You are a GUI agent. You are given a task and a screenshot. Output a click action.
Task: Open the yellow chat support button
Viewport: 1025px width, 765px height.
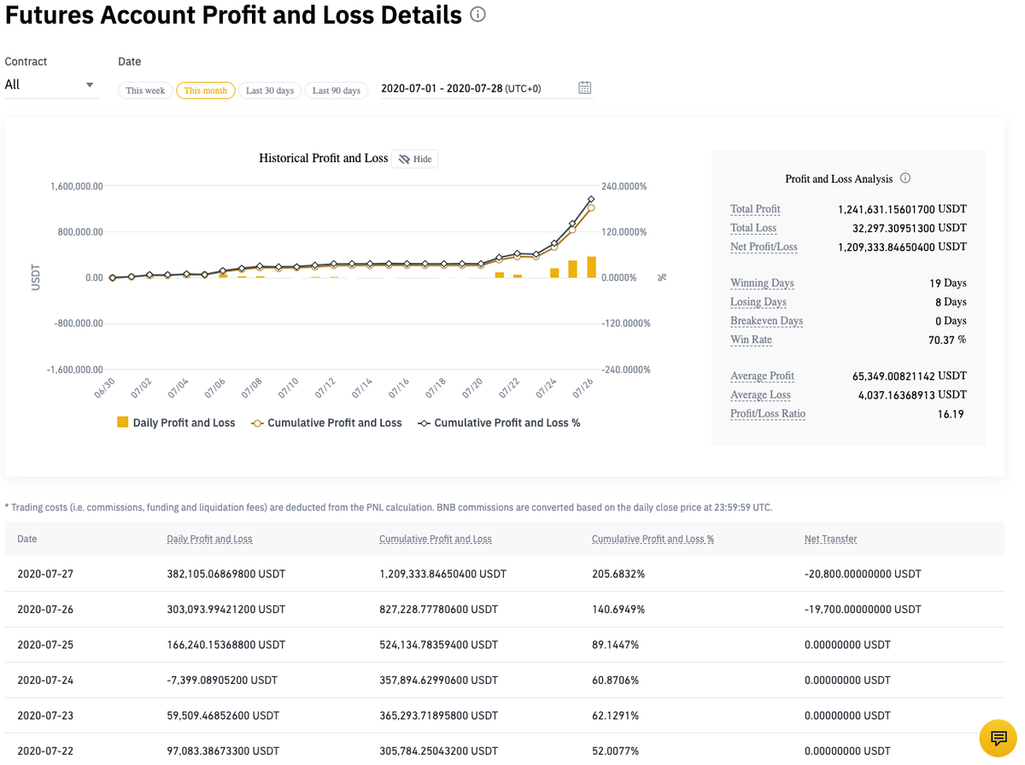[998, 738]
